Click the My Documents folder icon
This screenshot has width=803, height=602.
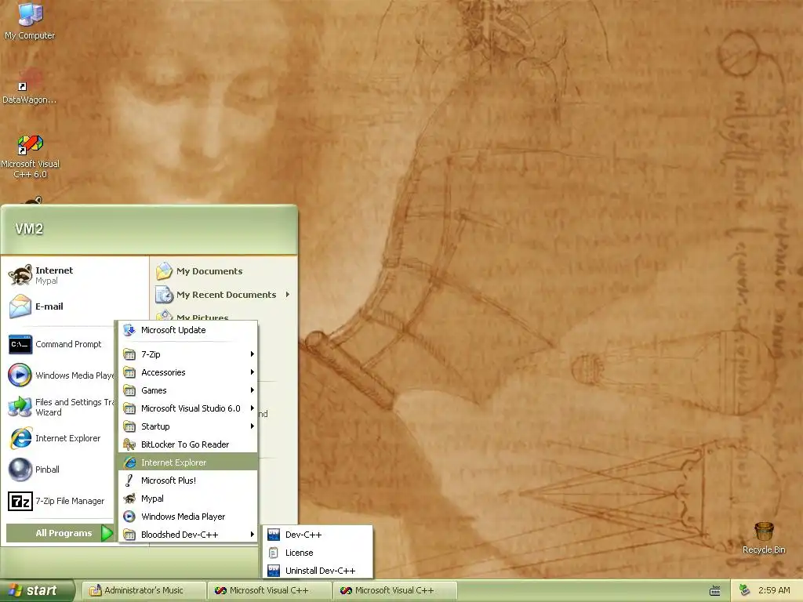coord(165,270)
